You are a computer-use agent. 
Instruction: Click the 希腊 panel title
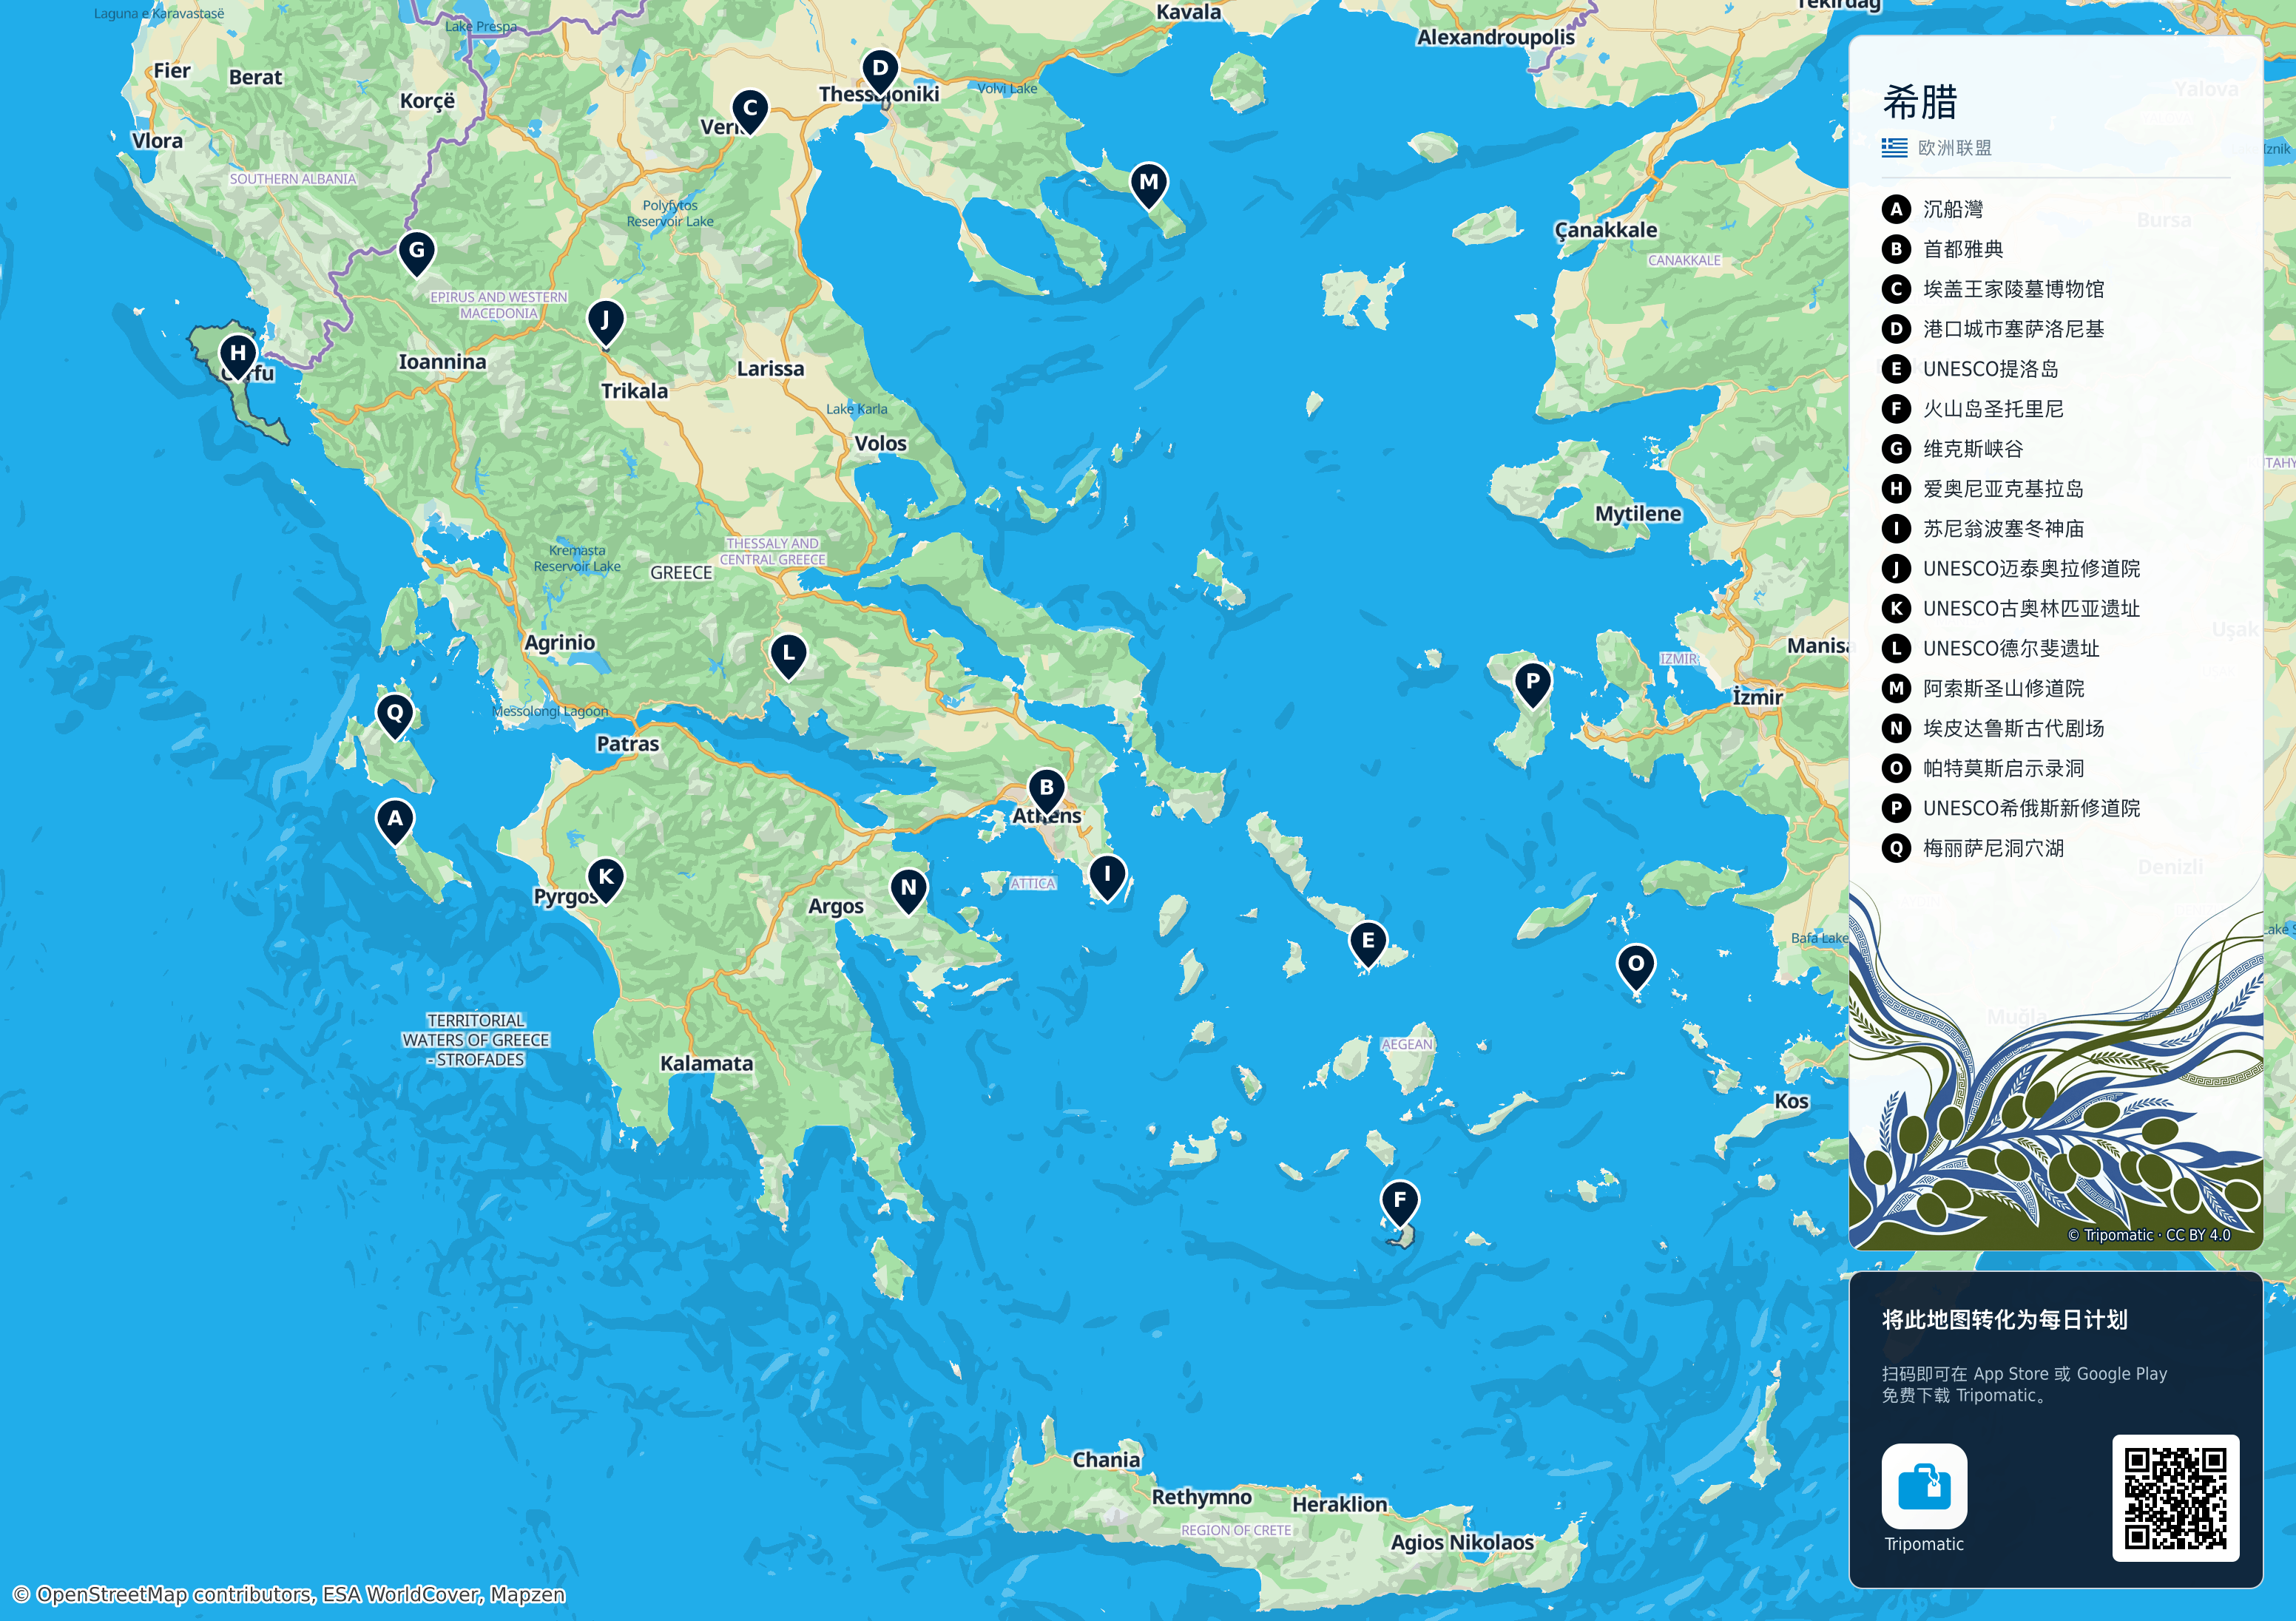pos(1919,102)
